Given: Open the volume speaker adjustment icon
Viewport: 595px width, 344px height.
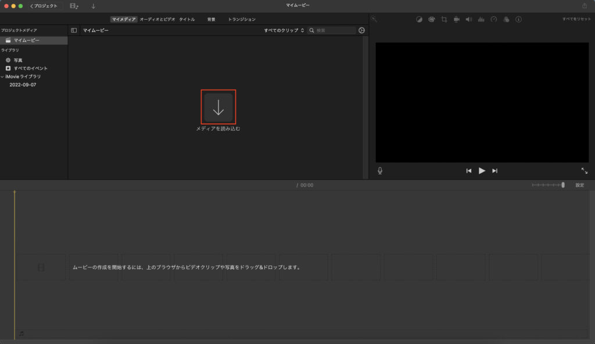Looking at the screenshot, I should [469, 19].
